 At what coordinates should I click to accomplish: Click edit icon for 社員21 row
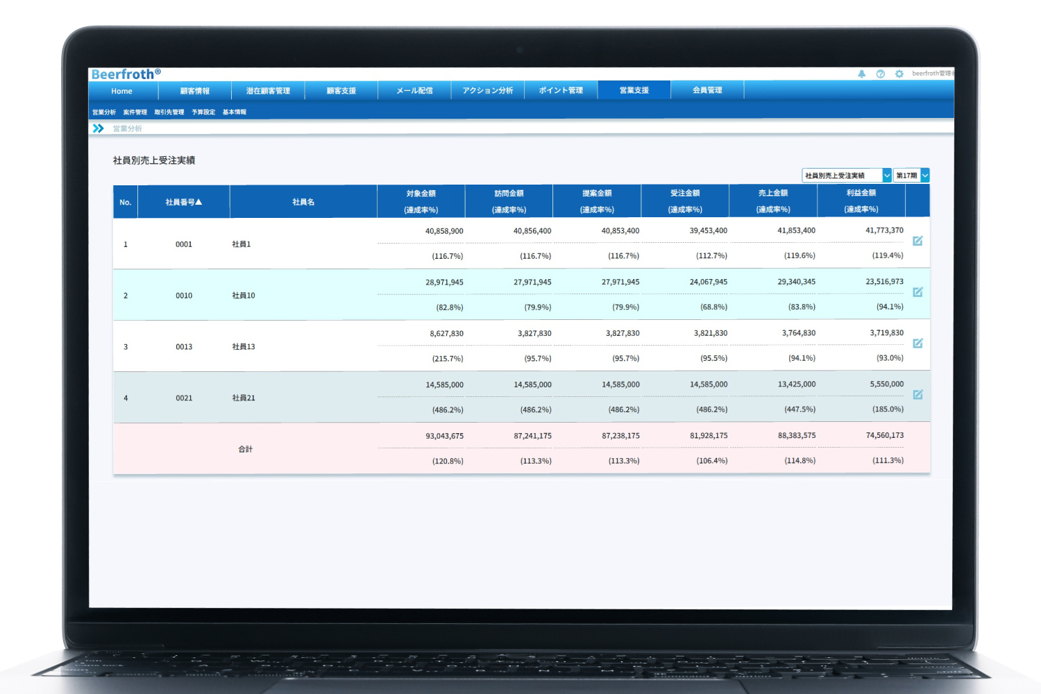(x=917, y=395)
